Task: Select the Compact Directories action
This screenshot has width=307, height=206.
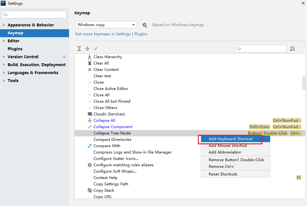Action: click(112, 140)
